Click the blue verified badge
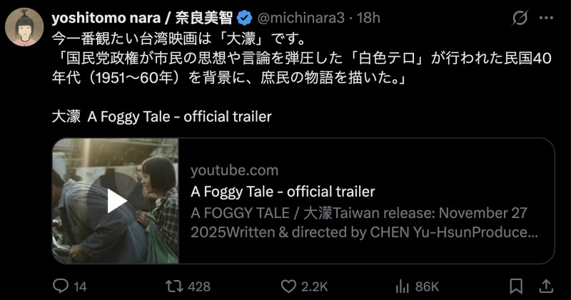 pos(244,16)
